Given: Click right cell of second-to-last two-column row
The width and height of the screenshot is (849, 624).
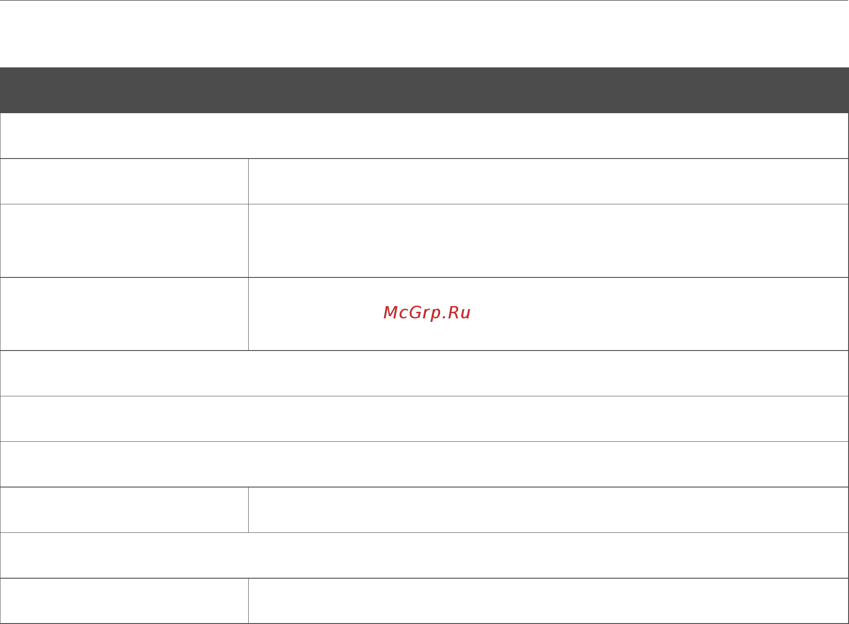Looking at the screenshot, I should [548, 510].
